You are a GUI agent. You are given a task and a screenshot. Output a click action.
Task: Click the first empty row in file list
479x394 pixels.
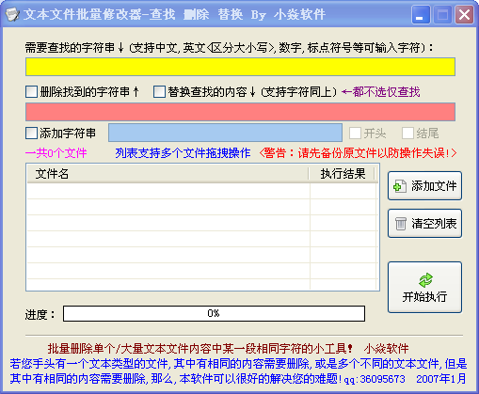pyautogui.click(x=202, y=191)
